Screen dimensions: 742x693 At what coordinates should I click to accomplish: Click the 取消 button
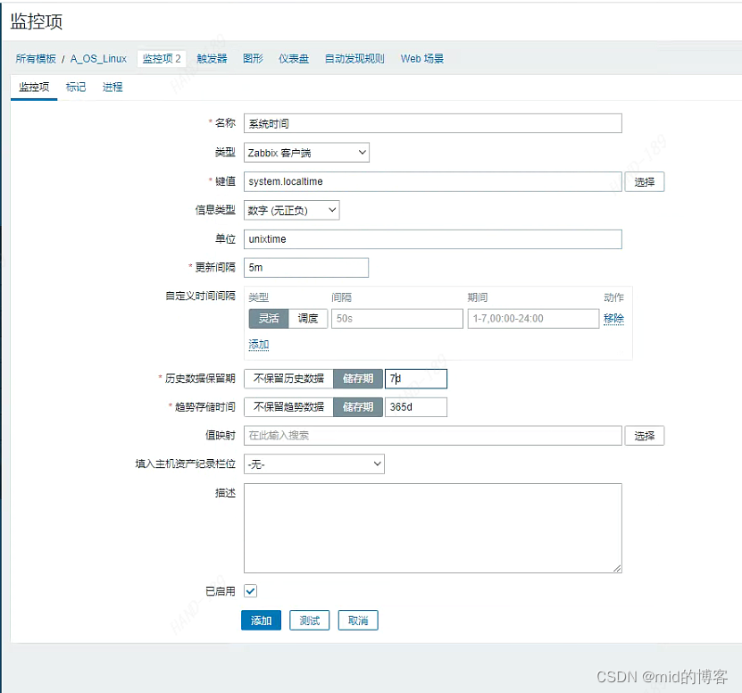pos(358,620)
